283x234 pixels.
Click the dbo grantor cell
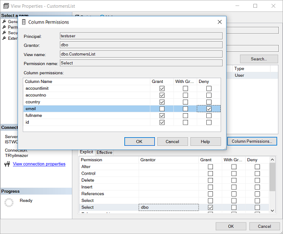[x=168, y=208]
